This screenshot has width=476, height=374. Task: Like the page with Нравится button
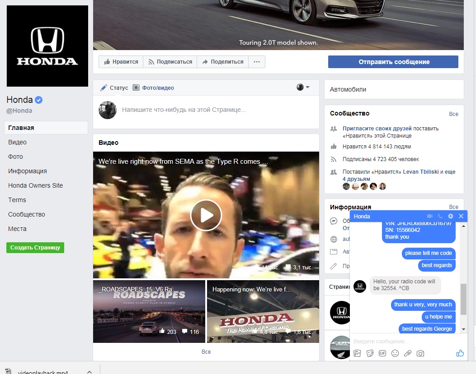pos(121,61)
